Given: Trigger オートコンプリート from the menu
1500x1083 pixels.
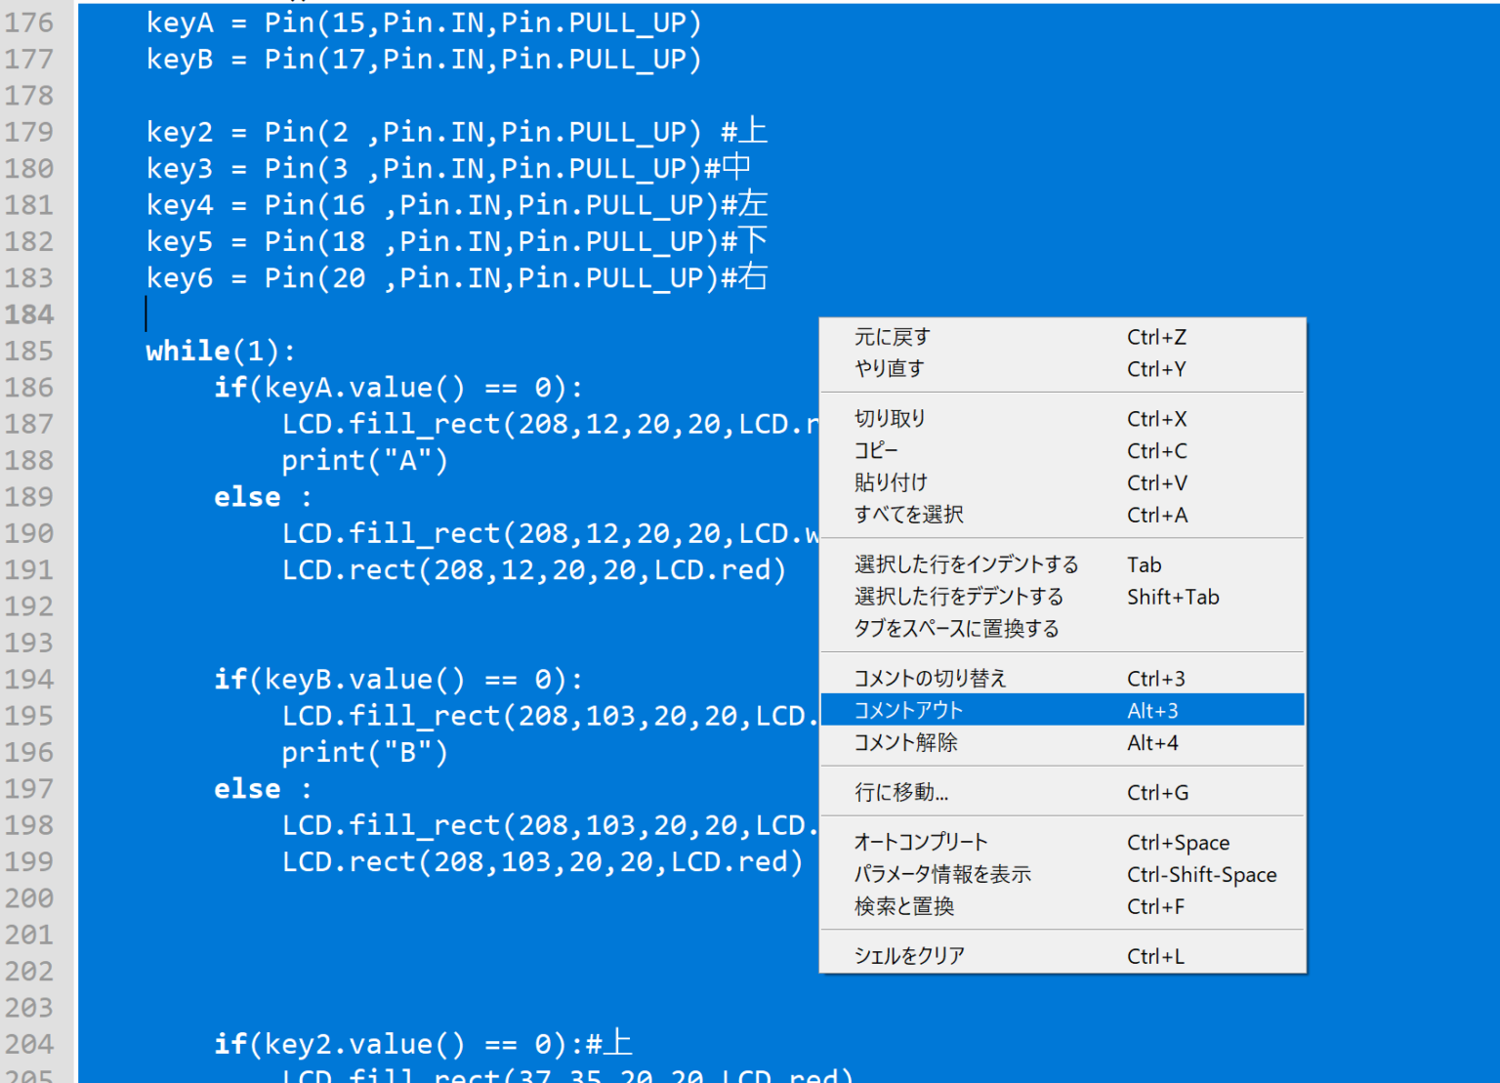Looking at the screenshot, I should click(921, 842).
